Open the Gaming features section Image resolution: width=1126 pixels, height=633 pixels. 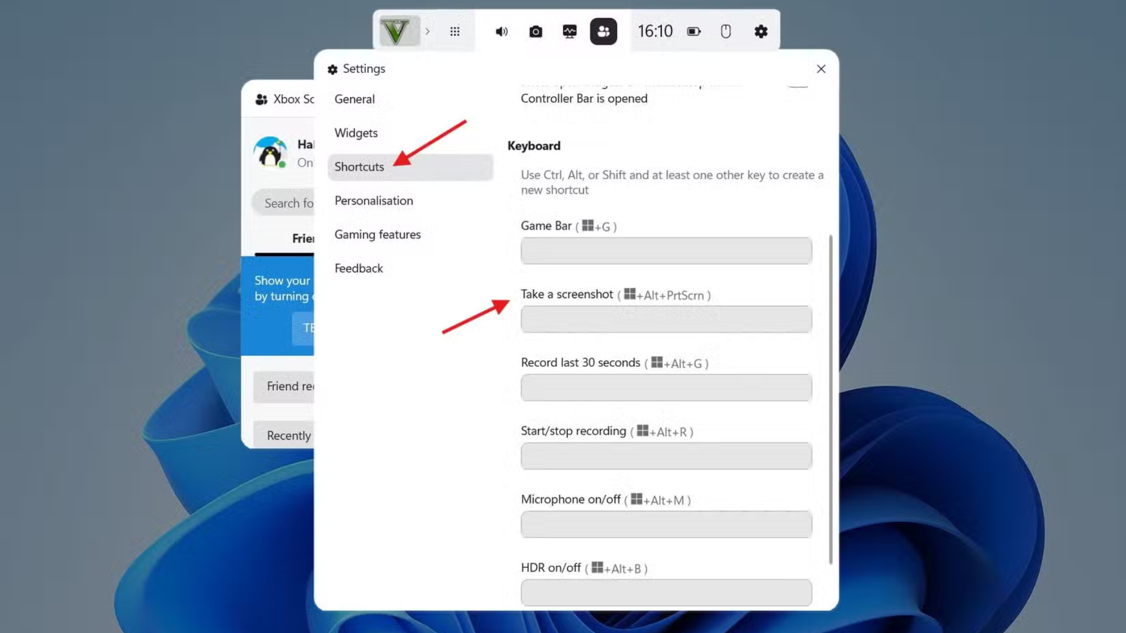[x=378, y=234]
